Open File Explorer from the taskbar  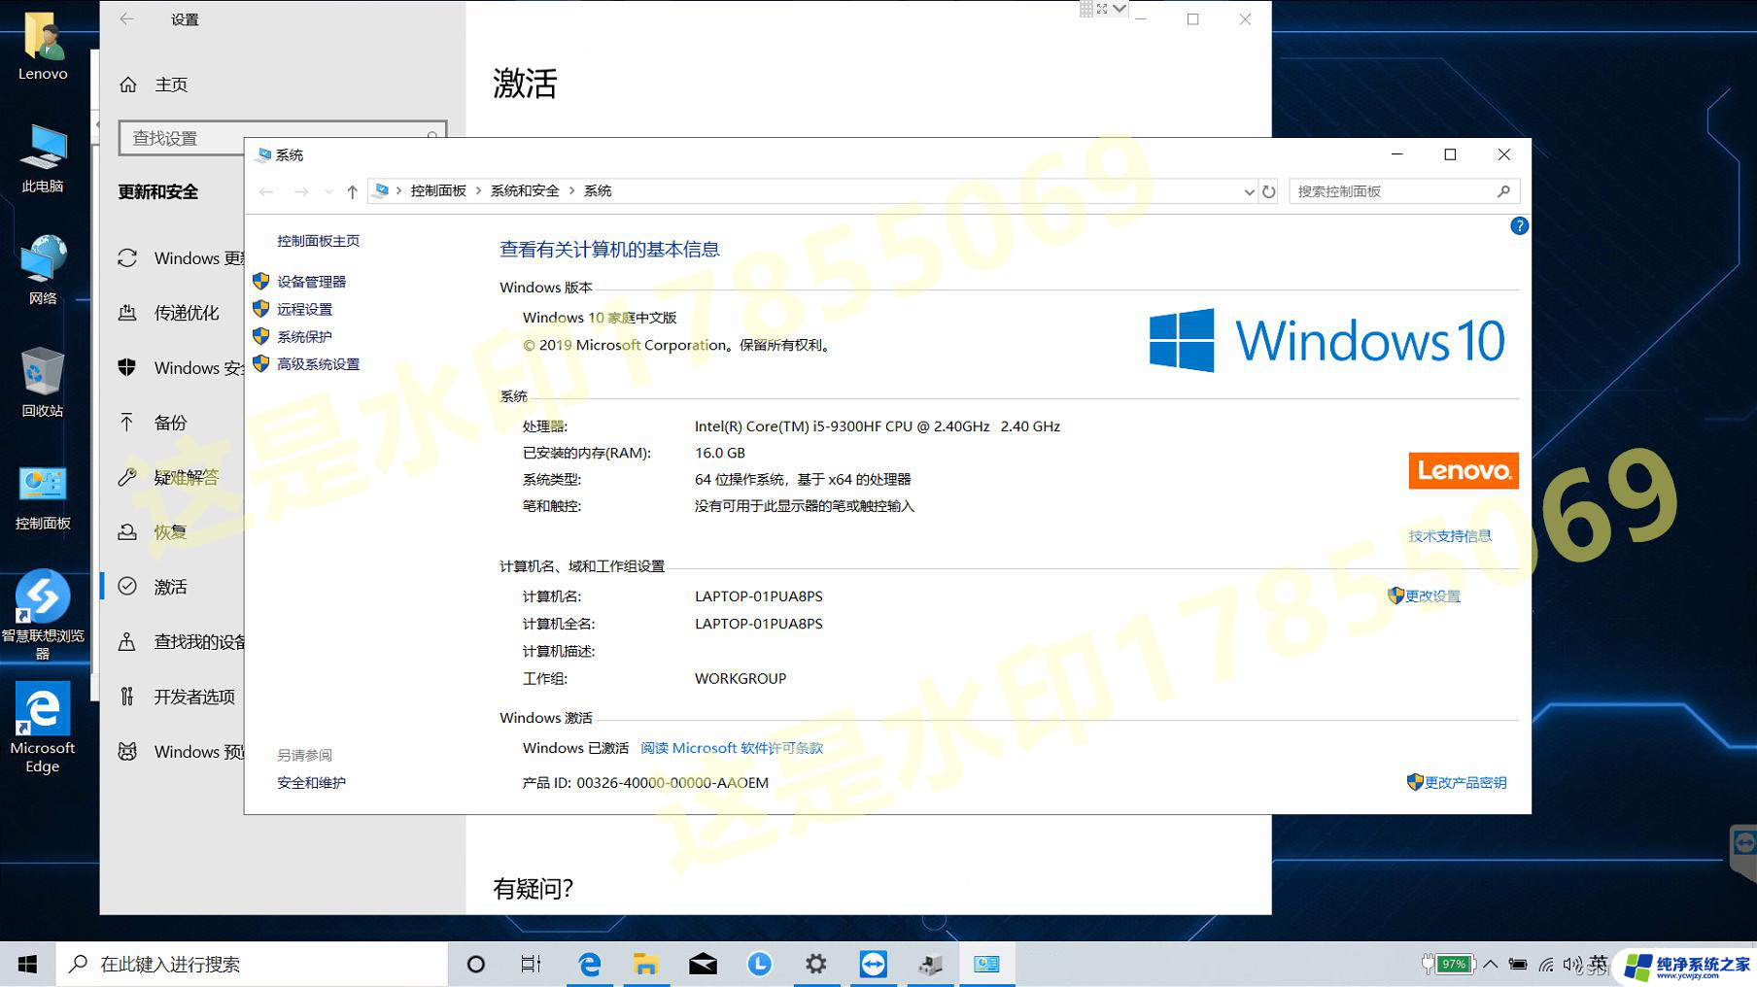pos(646,964)
